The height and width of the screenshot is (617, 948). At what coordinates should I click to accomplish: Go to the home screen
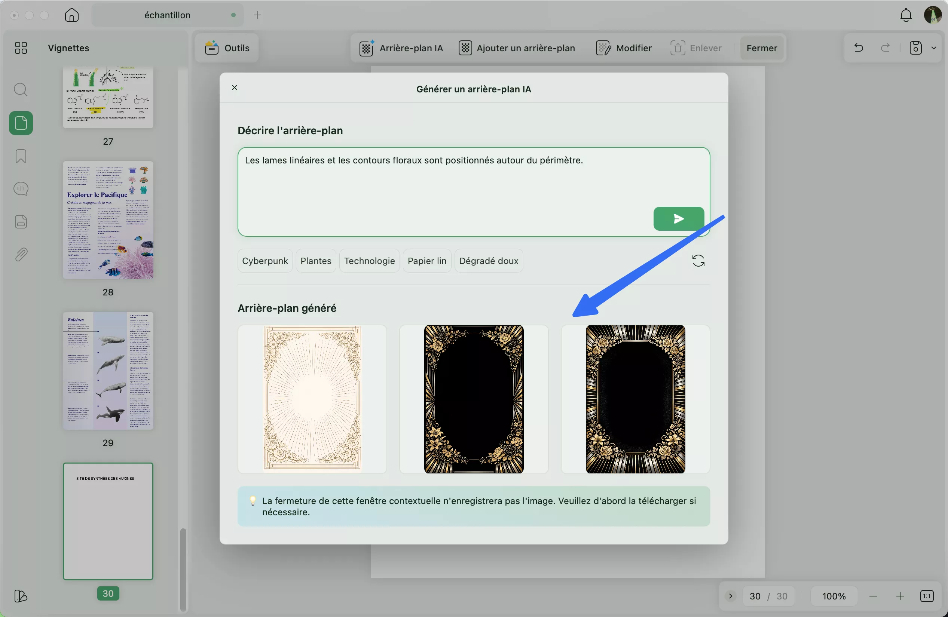pos(72,15)
